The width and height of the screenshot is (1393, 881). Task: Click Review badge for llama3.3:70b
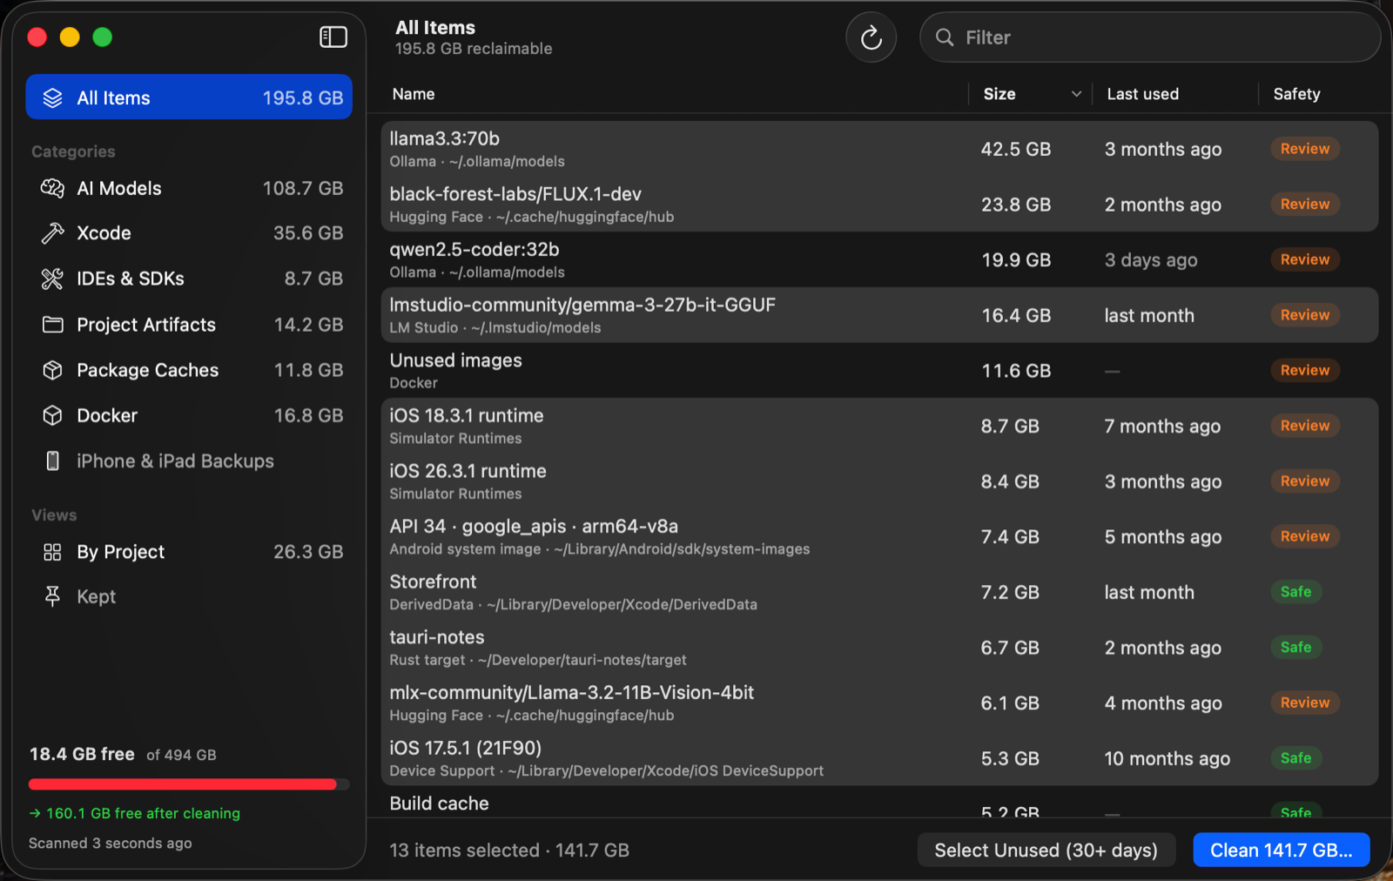(1304, 149)
